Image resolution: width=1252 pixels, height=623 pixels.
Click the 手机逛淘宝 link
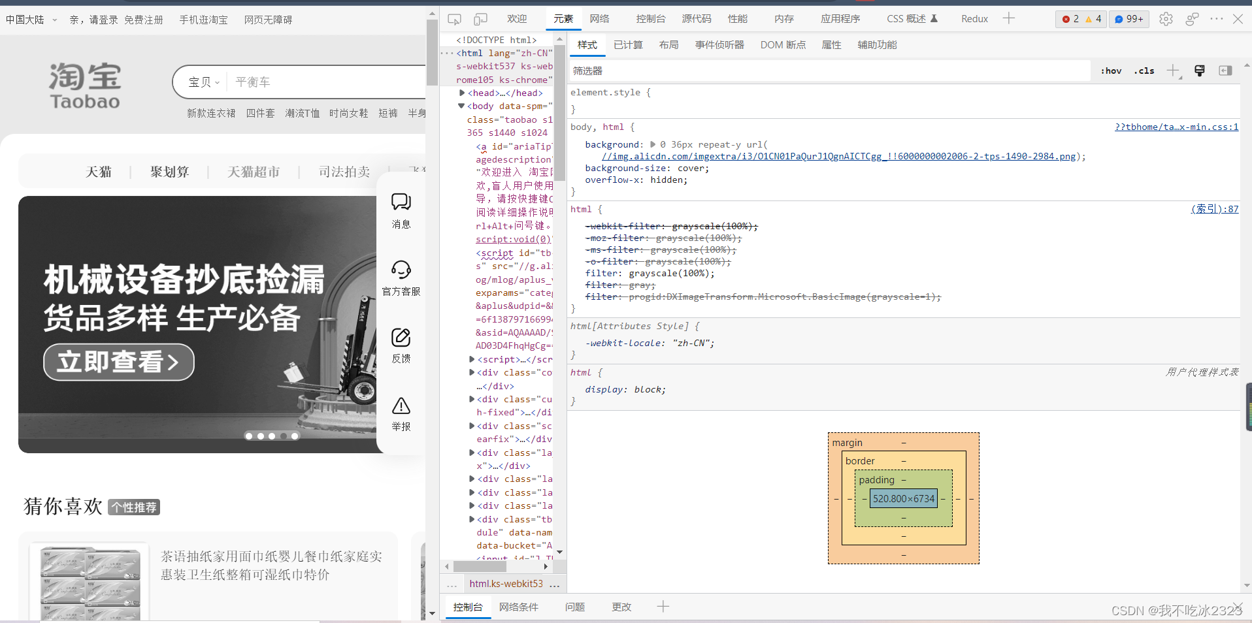204,20
